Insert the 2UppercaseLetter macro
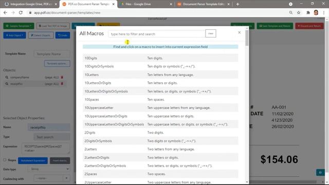The height and width of the screenshot is (185, 329). pyautogui.click(x=160, y=182)
